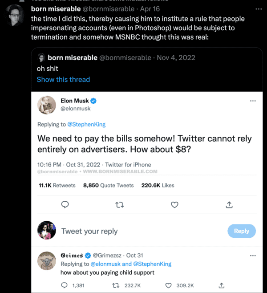
Task: Retweet the Grimes reply
Action: [116, 285]
